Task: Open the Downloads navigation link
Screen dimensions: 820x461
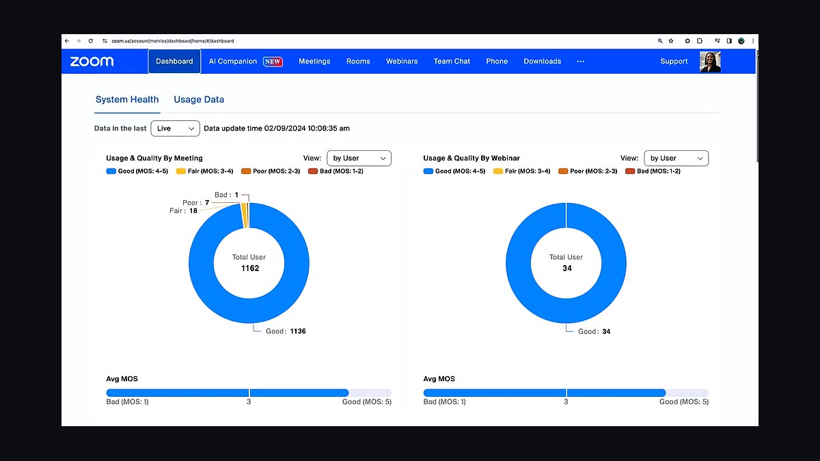Action: click(x=543, y=61)
